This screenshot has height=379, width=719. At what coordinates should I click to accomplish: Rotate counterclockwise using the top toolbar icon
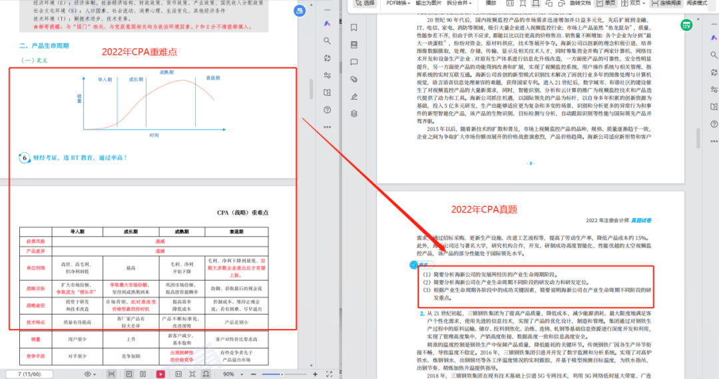549,3
